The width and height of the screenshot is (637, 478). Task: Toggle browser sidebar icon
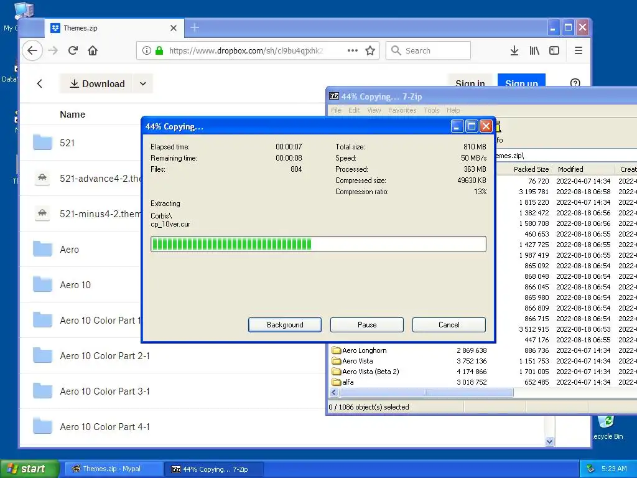[554, 50]
